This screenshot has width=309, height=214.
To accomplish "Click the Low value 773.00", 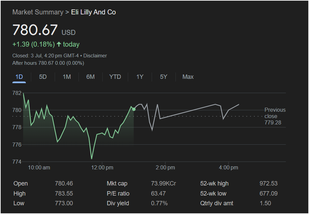I will click(64, 203).
